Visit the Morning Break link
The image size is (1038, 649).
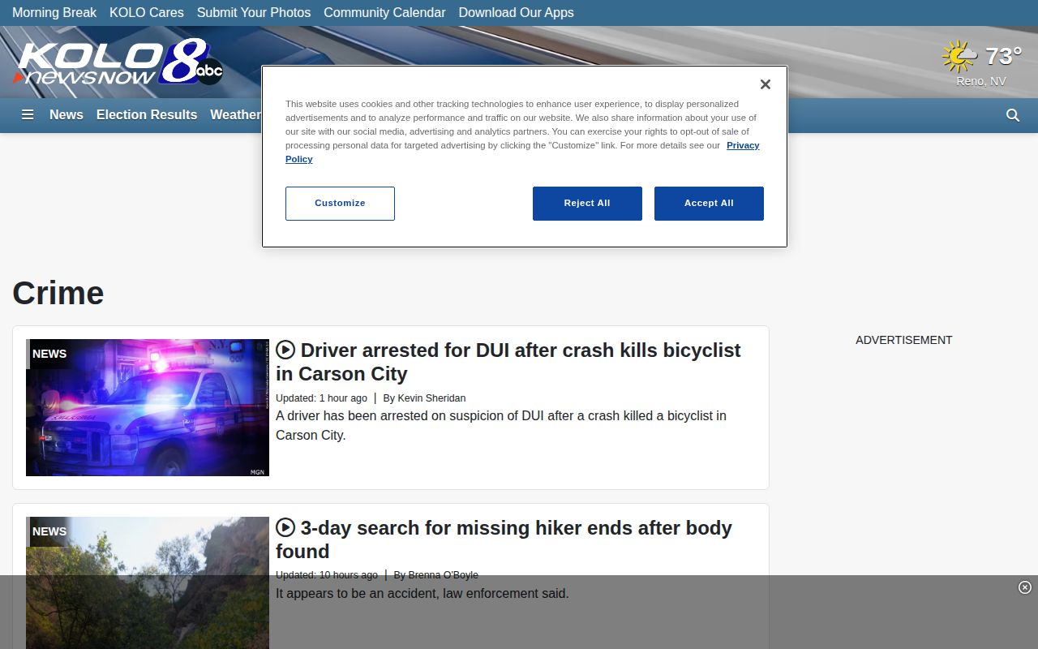coord(54,13)
